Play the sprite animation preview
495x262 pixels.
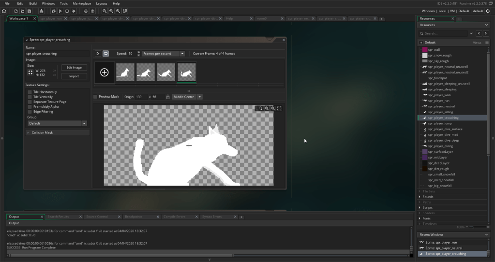click(x=98, y=54)
